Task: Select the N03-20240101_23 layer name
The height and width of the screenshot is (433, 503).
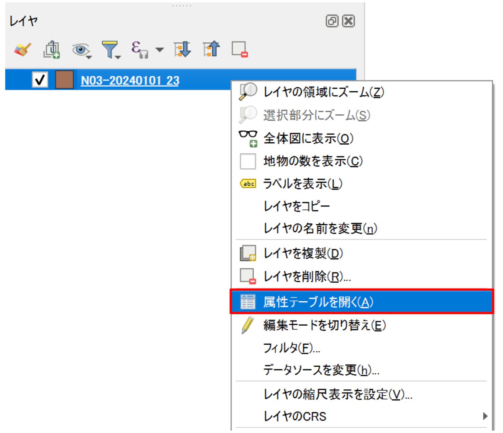Action: coord(130,81)
